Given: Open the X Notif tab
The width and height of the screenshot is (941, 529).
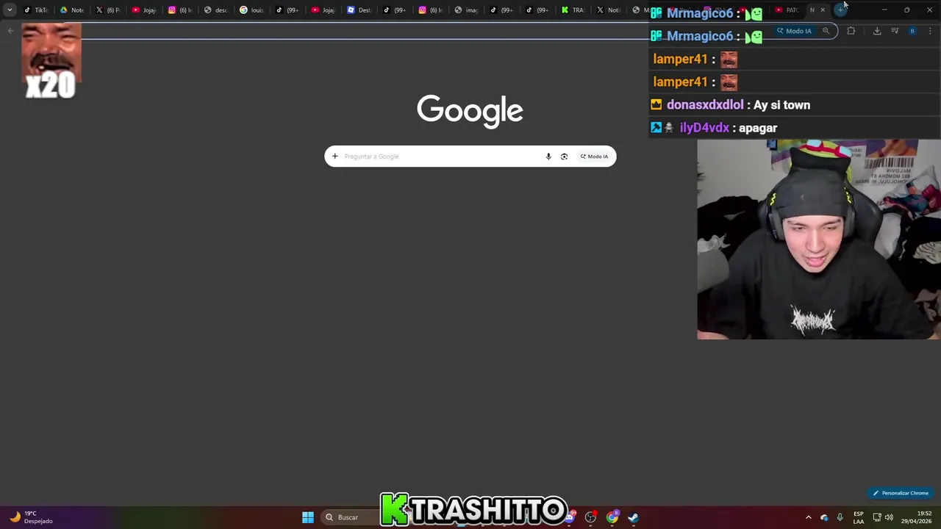Looking at the screenshot, I should click(x=609, y=10).
